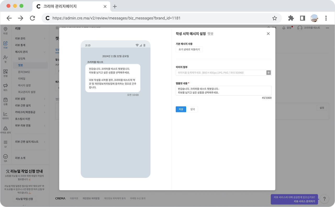
Task: Open the UI menu in the icon rail
Action: (x=5, y=144)
